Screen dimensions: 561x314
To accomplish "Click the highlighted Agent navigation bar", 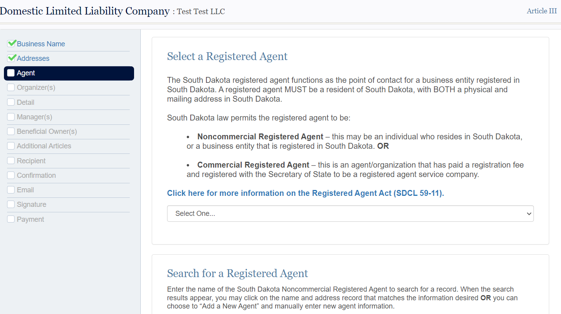I will tap(69, 73).
